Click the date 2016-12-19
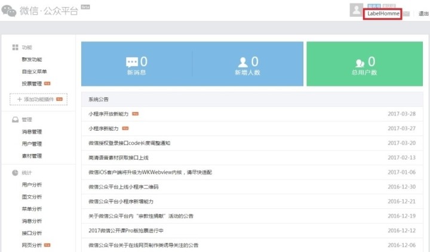The image size is (430, 252). 401,216
